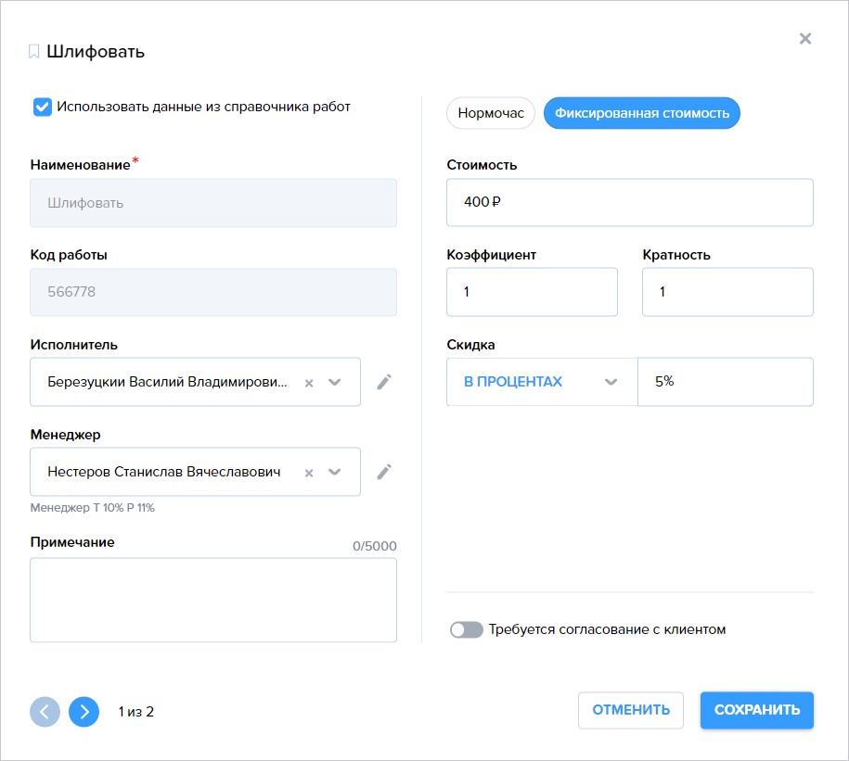Toggle Требуется согласование с клиентом switch
Screen dimensions: 849x761
[x=466, y=629]
